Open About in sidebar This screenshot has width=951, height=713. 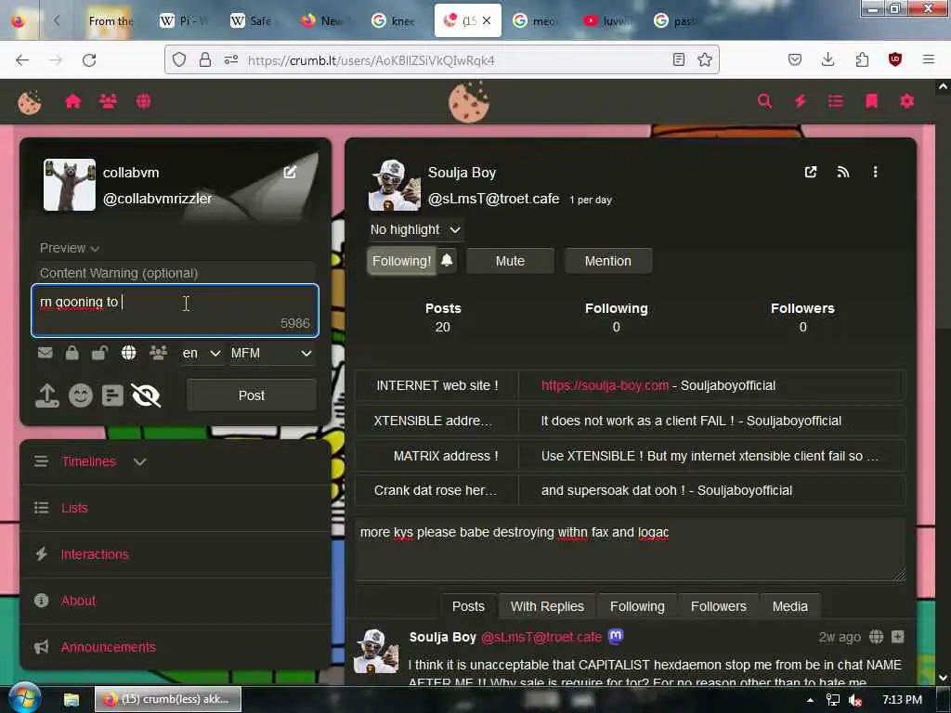click(78, 601)
